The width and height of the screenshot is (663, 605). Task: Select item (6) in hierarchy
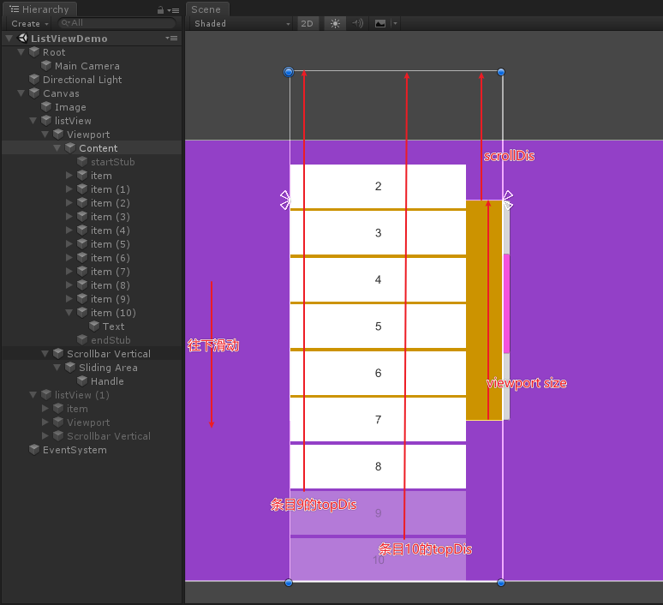[110, 258]
